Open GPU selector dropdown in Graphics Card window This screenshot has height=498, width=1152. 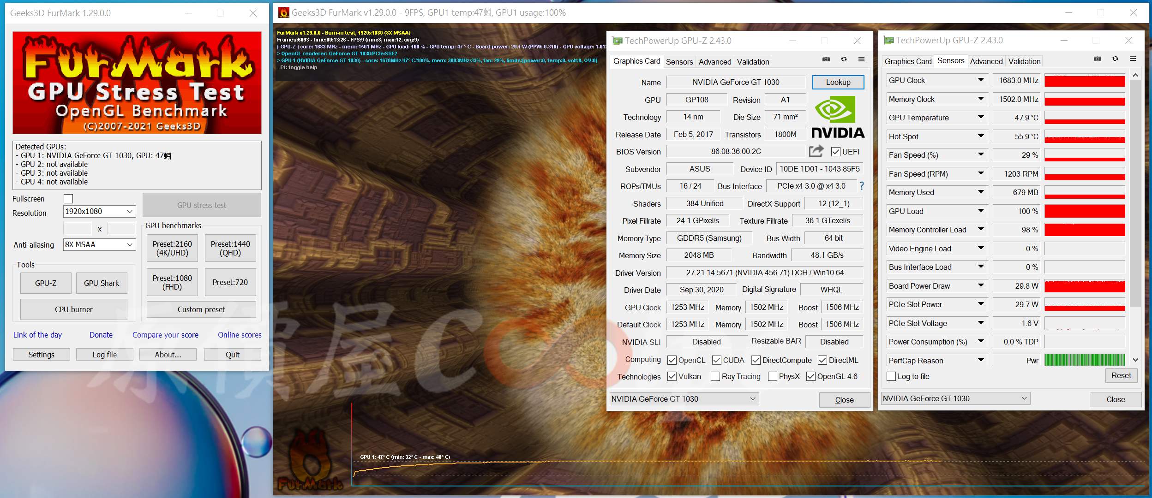coord(684,399)
